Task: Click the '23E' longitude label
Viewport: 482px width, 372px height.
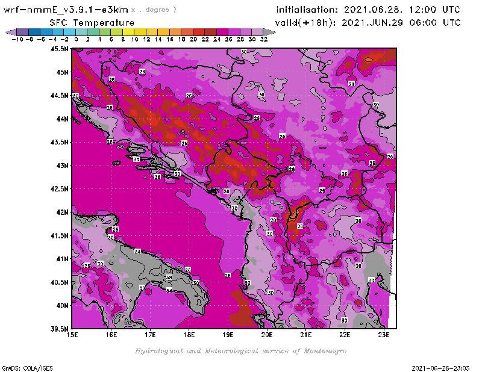Action: [384, 335]
